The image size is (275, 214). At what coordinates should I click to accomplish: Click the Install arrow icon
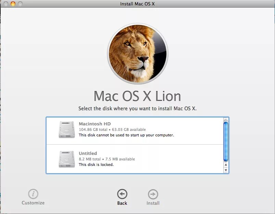[x=153, y=194]
